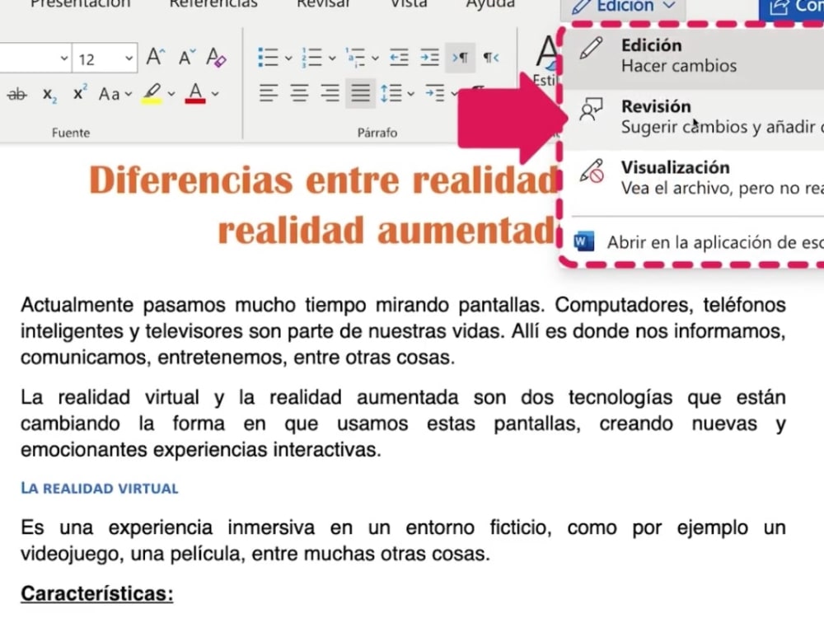Toggle superscript formatting

[80, 92]
